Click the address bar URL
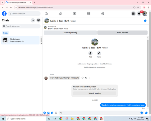The width and height of the screenshot is (151, 121). point(35,8)
